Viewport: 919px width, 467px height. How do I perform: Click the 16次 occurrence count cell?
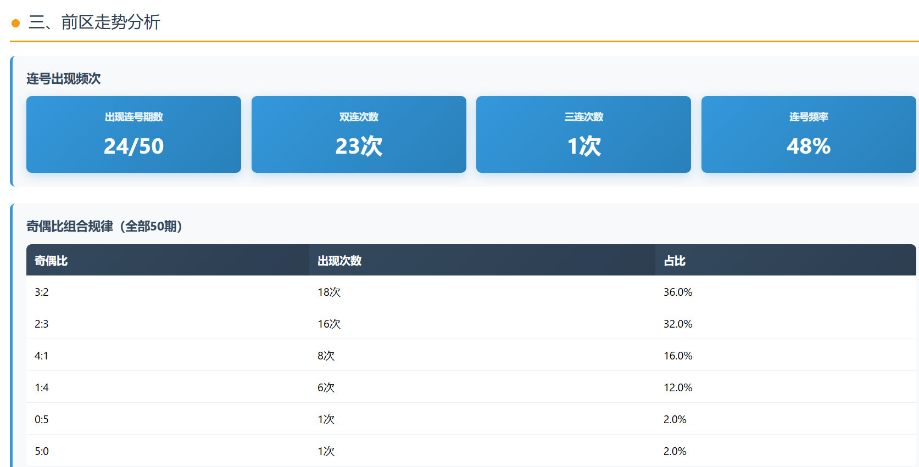click(x=329, y=324)
